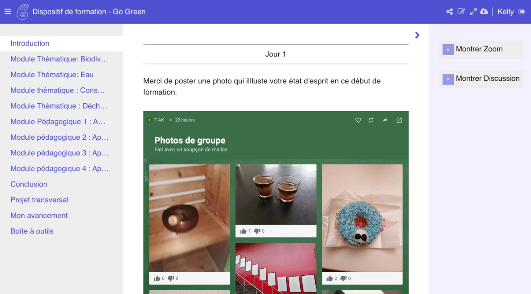Open the hamburger menu icon
Screen dimensions: 531x294
point(7,12)
